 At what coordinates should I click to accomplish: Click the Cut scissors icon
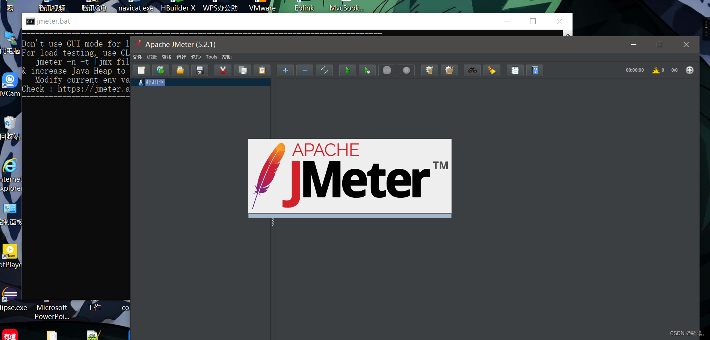coord(223,70)
